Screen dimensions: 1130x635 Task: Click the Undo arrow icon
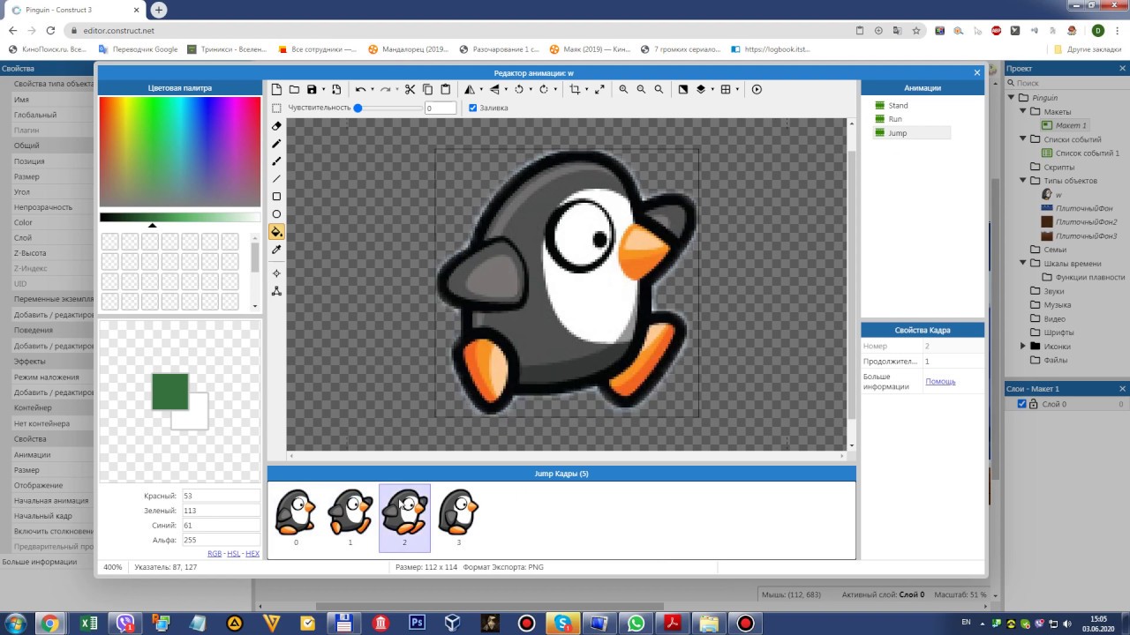pyautogui.click(x=360, y=89)
